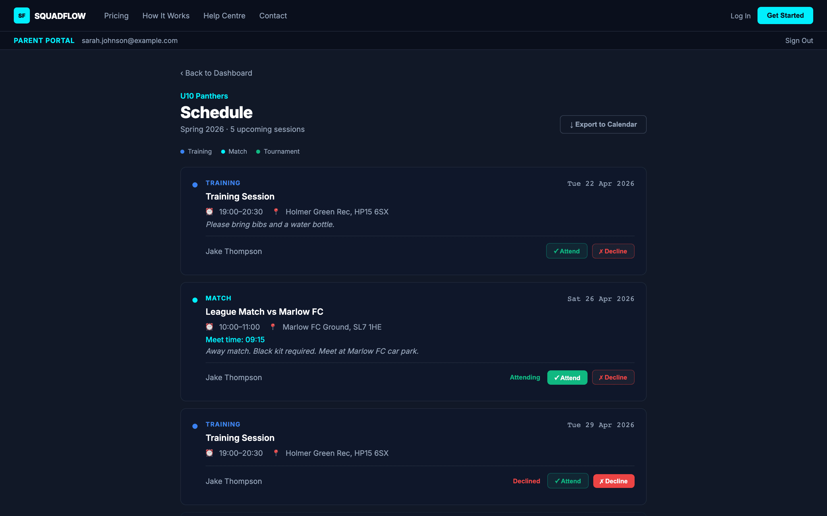Click the blue dot on the 22 Apr training card
The width and height of the screenshot is (827, 516).
(x=195, y=185)
